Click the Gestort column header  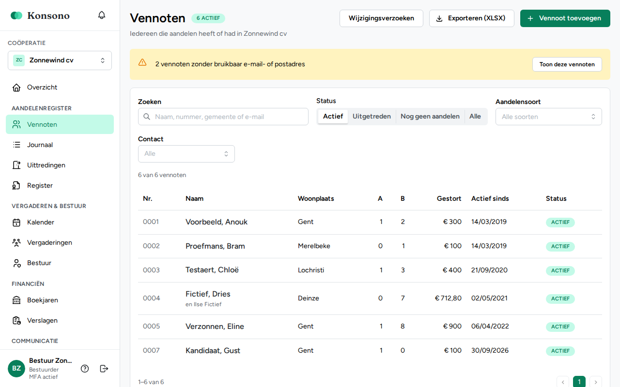(449, 198)
